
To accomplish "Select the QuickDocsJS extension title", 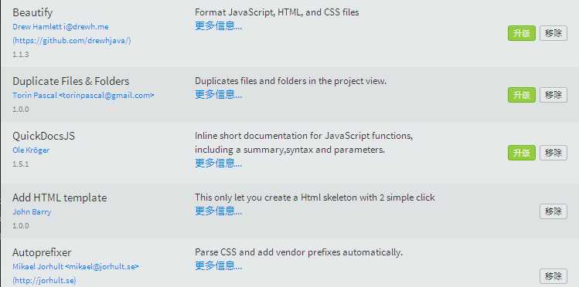I will click(x=43, y=137).
